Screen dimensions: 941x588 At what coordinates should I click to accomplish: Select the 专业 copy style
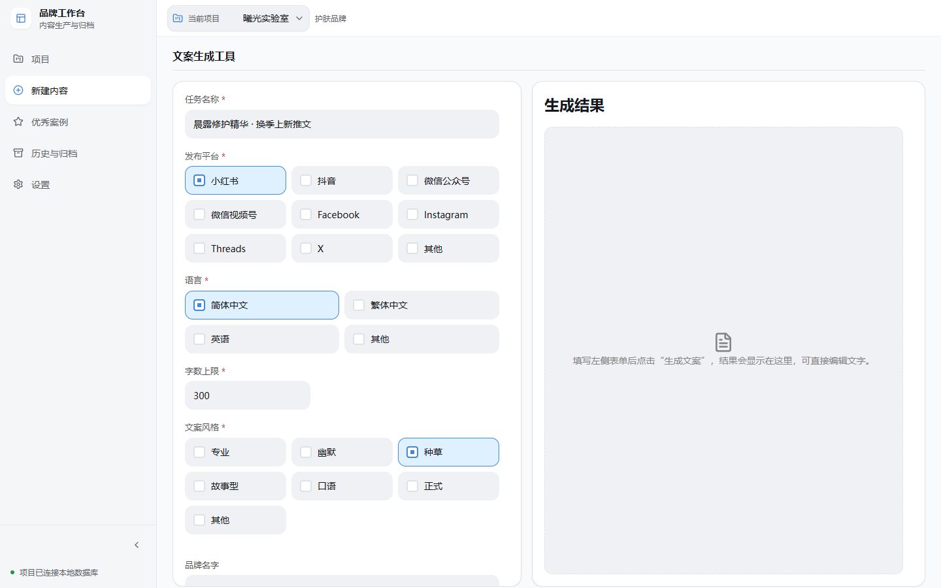235,452
